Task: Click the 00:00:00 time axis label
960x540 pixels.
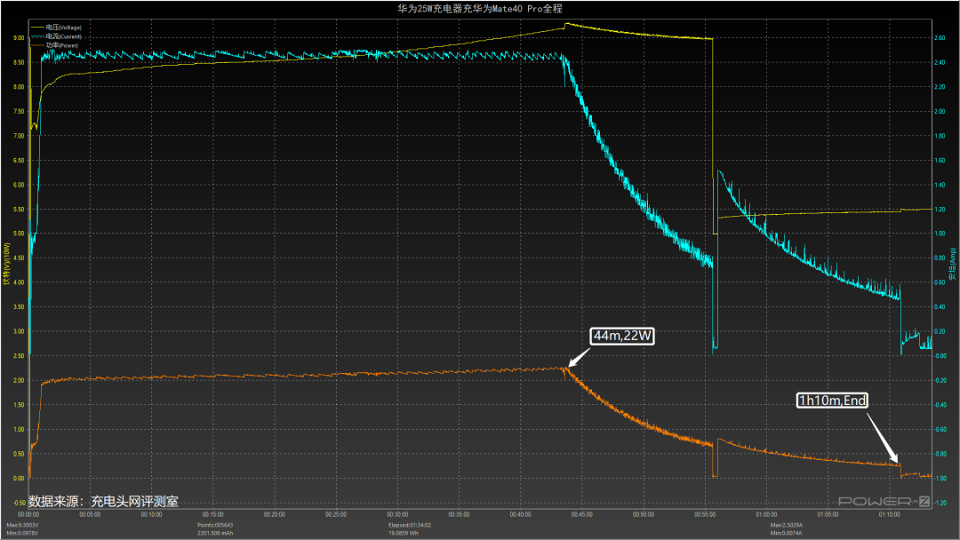Action: pyautogui.click(x=28, y=515)
